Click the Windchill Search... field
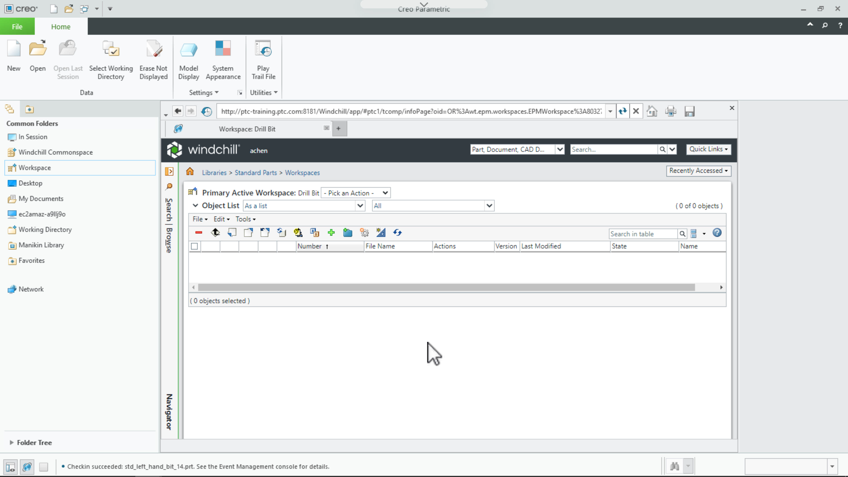Screen dimensions: 848x477 coord(614,149)
